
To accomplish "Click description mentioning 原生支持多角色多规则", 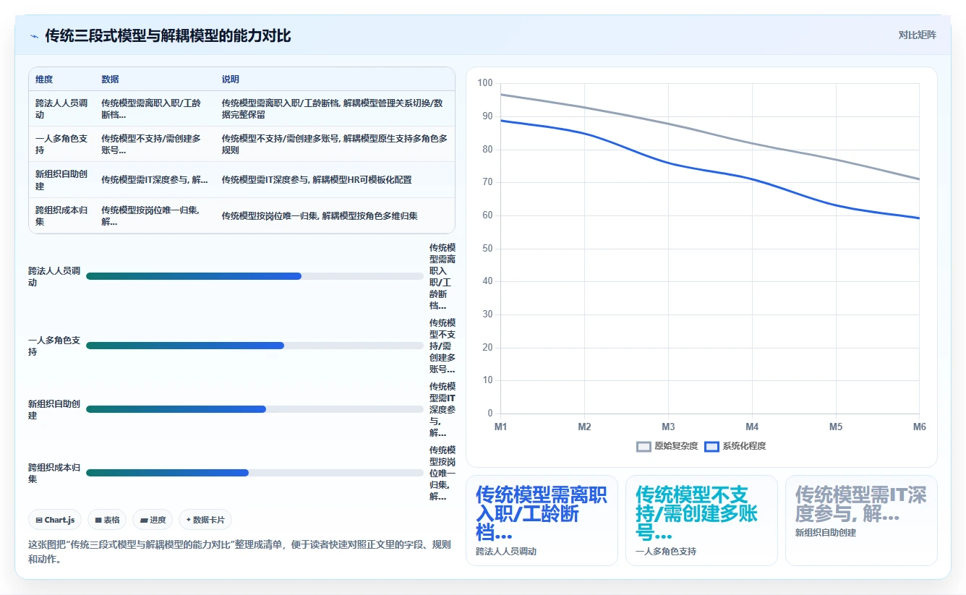I will (335, 145).
